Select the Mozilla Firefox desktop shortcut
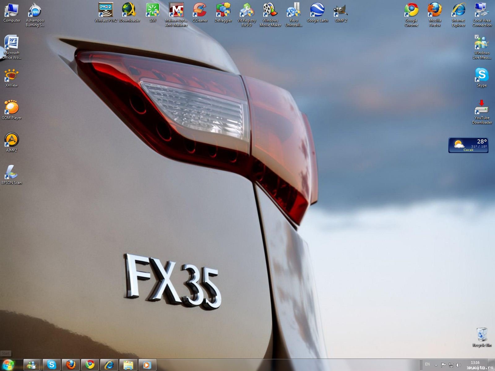495x371 pixels. pos(435,15)
